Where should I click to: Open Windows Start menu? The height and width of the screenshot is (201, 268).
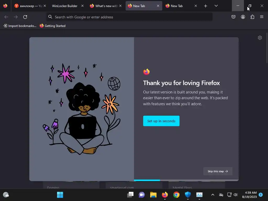[60, 195]
